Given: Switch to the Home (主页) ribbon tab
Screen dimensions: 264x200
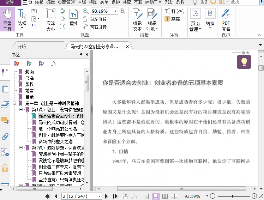Looking at the screenshot, I should coord(28,2).
